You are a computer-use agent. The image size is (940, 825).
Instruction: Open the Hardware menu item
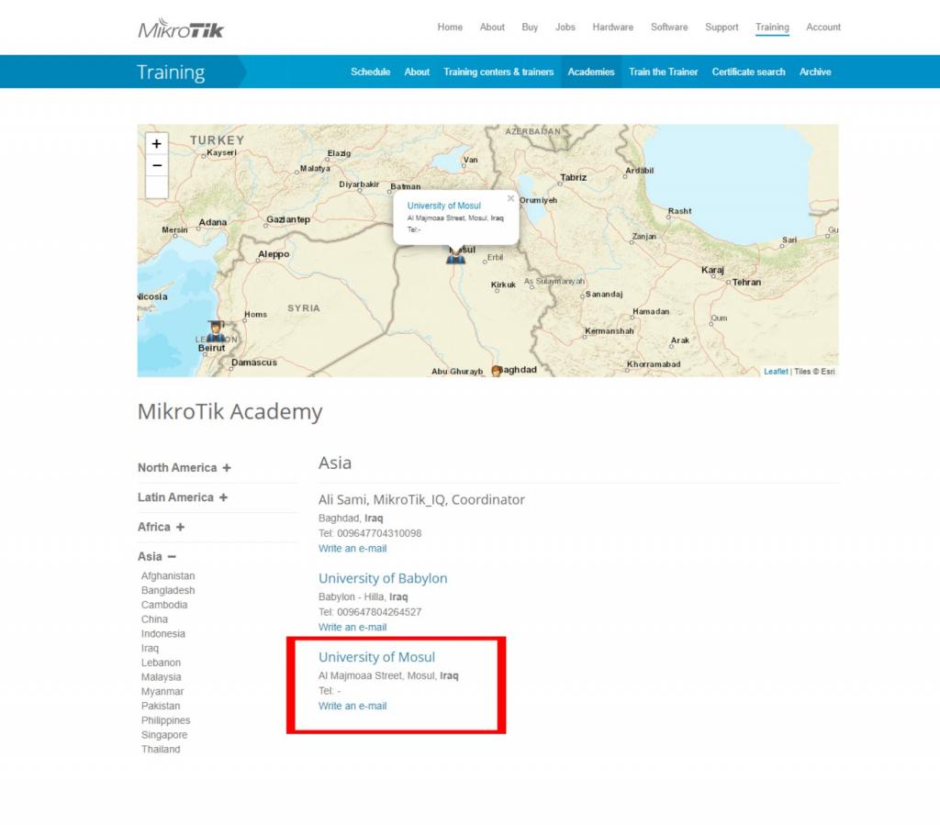pyautogui.click(x=612, y=28)
